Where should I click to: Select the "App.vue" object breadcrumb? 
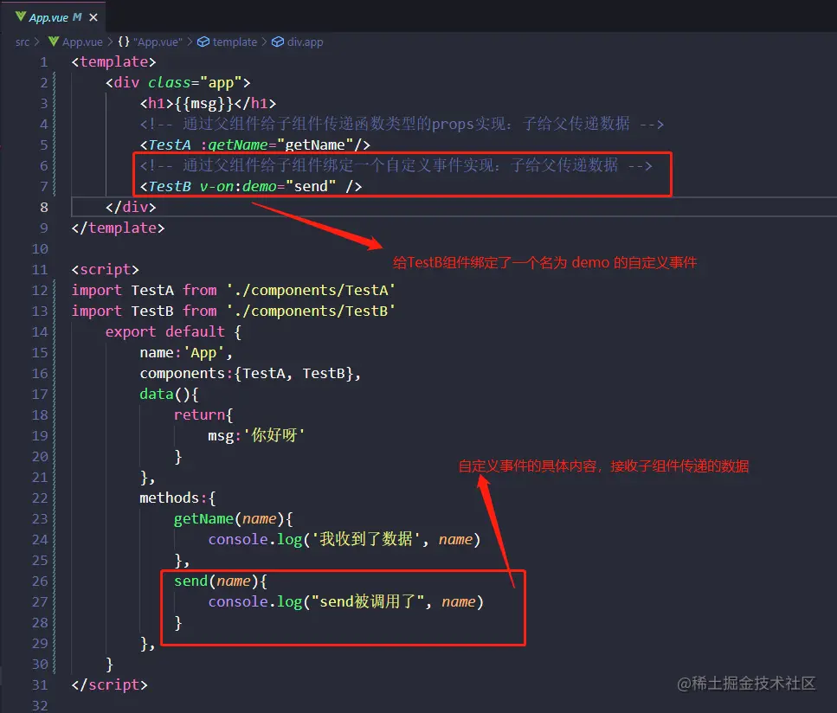158,42
